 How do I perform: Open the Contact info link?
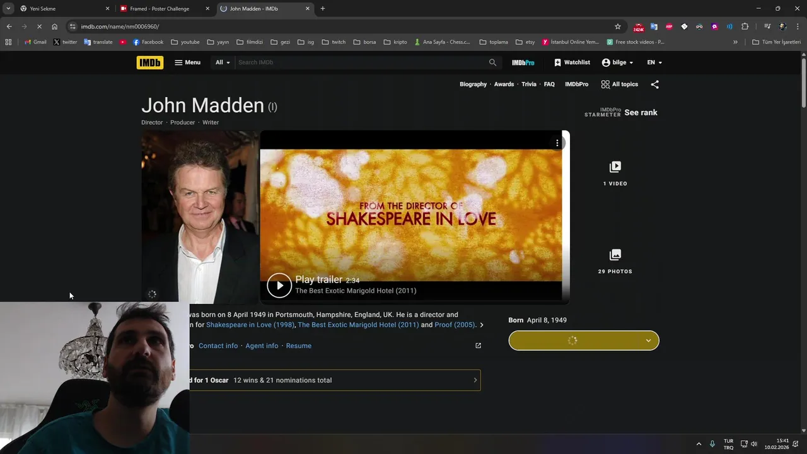tap(218, 346)
